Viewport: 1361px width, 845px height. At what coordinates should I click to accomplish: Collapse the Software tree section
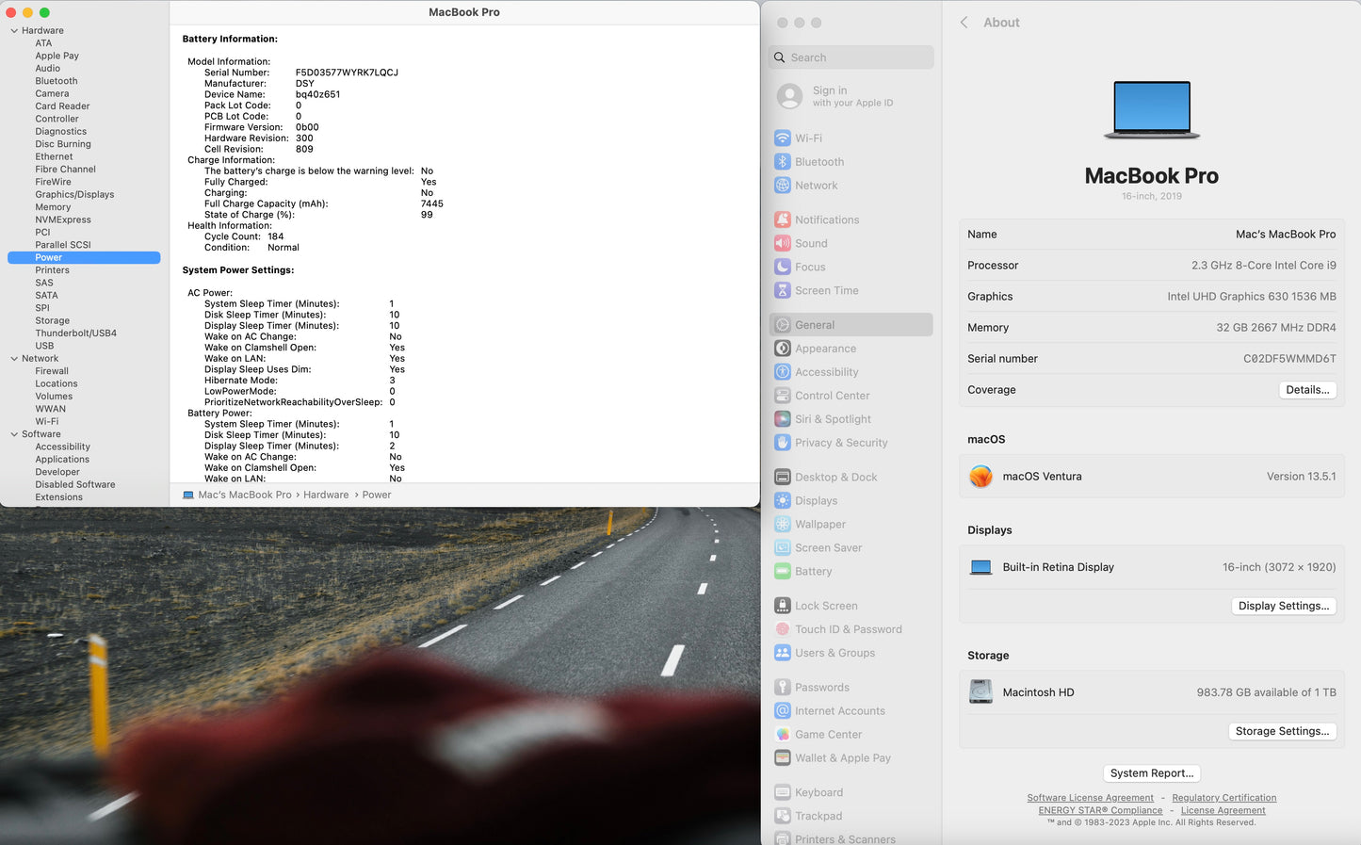pyautogui.click(x=14, y=434)
